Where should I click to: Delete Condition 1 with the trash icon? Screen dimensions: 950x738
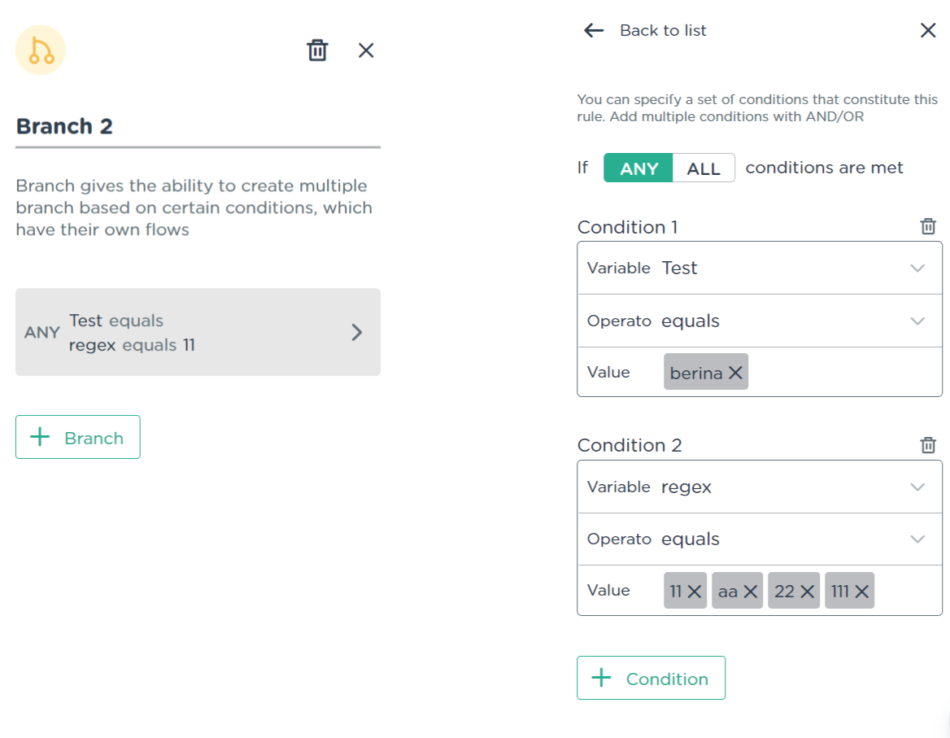(927, 227)
